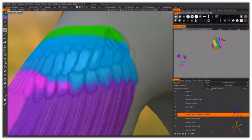Open the Add depth dropdown
The height and width of the screenshot is (140, 252).
click(230, 85)
